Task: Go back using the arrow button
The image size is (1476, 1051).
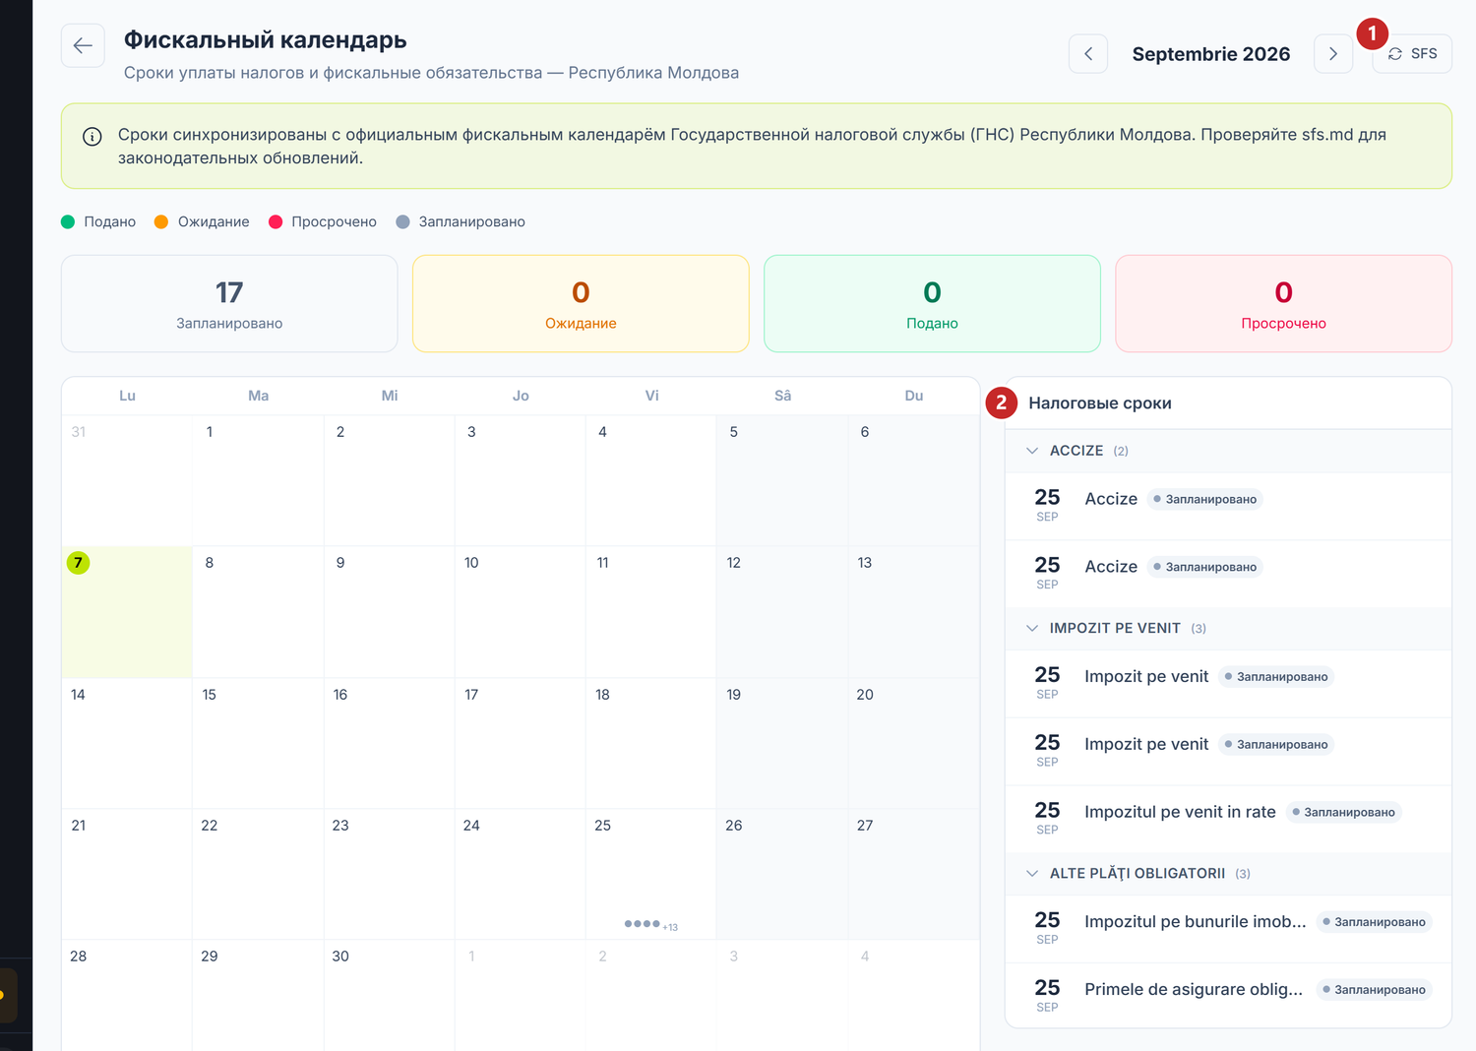Action: [x=83, y=45]
